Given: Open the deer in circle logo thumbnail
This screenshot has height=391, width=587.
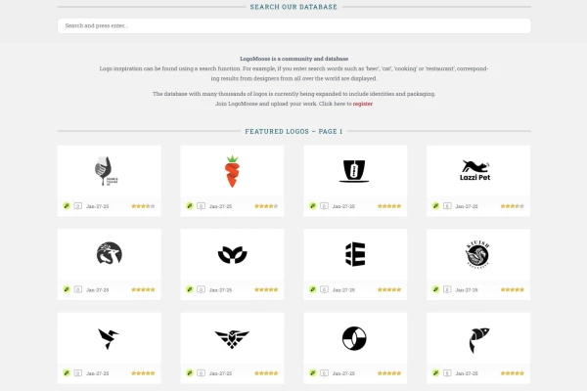Looking at the screenshot, I should click(109, 253).
